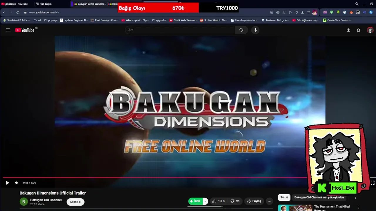Open the Create Your Custom... bookmark
The height and width of the screenshot is (211, 376).
337,20
